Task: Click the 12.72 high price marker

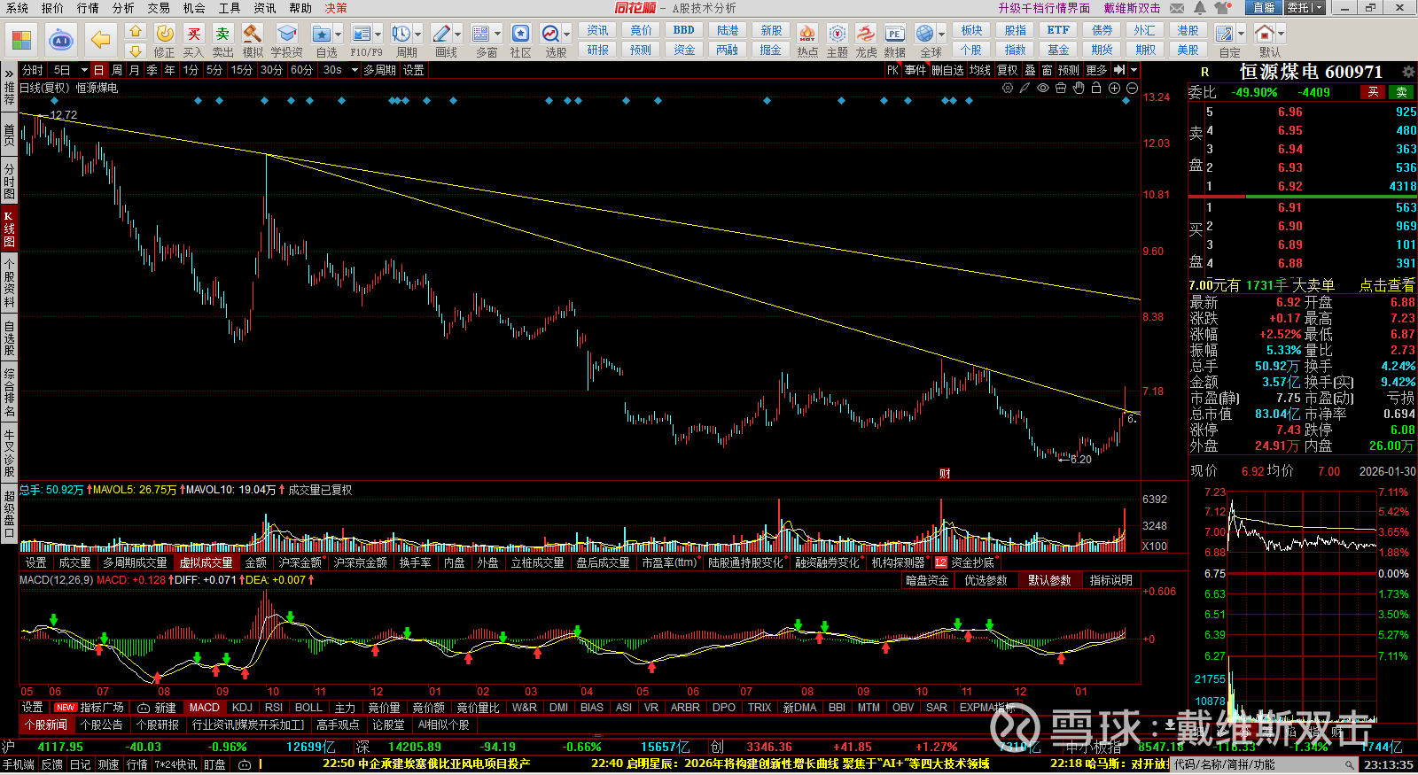Action: coord(63,115)
